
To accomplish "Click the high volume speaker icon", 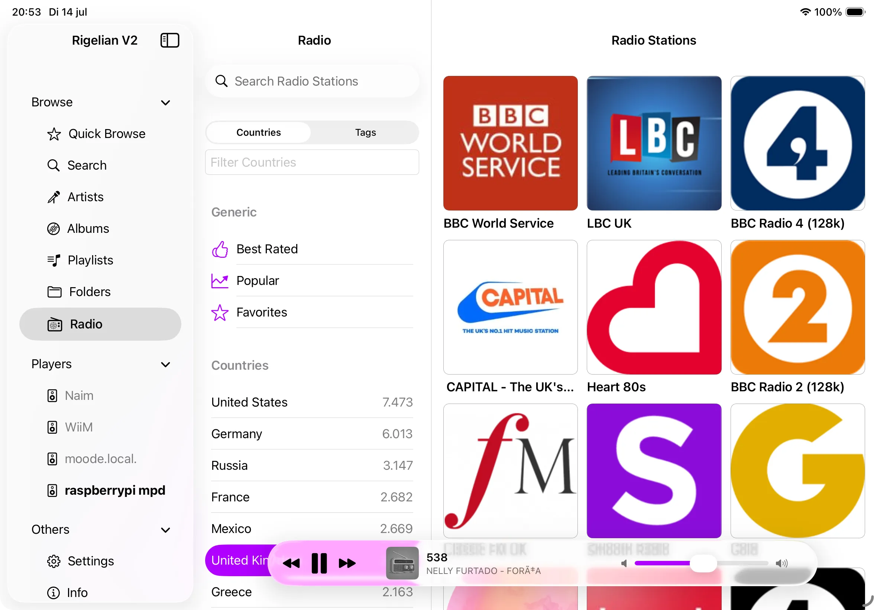I will [x=781, y=564].
